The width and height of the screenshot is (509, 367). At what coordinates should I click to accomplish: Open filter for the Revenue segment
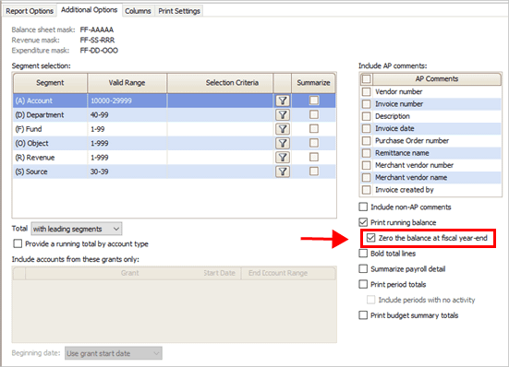point(283,158)
